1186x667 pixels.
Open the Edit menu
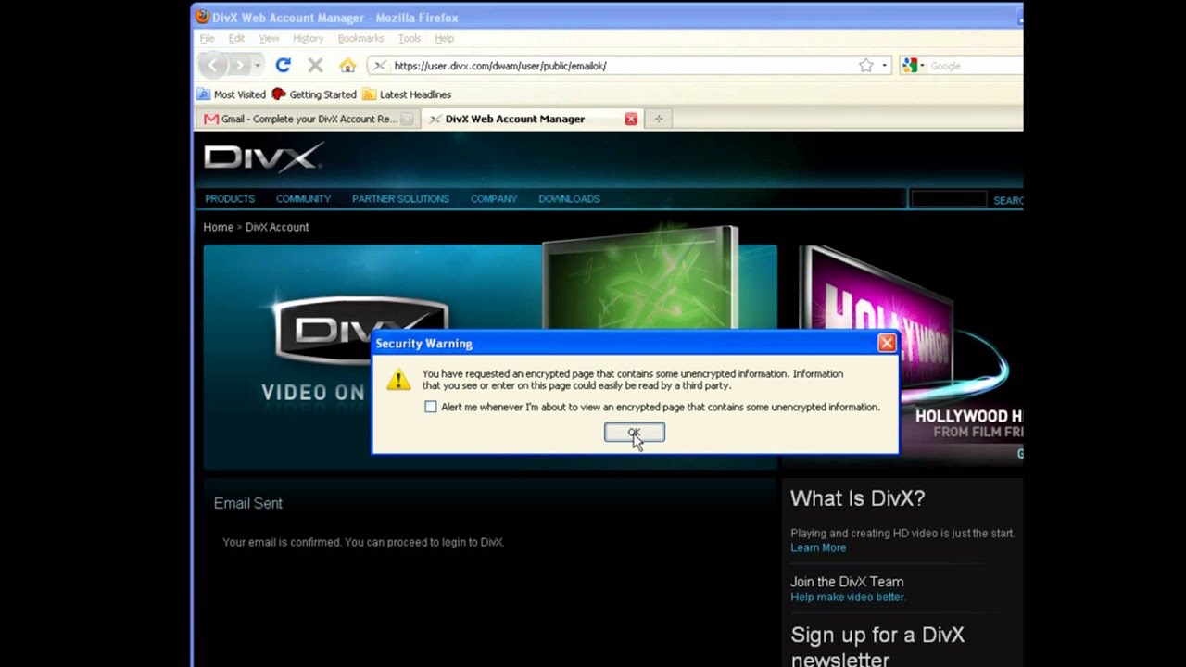(236, 38)
